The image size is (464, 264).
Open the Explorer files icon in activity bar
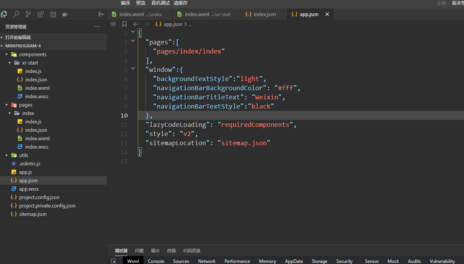click(x=4, y=14)
